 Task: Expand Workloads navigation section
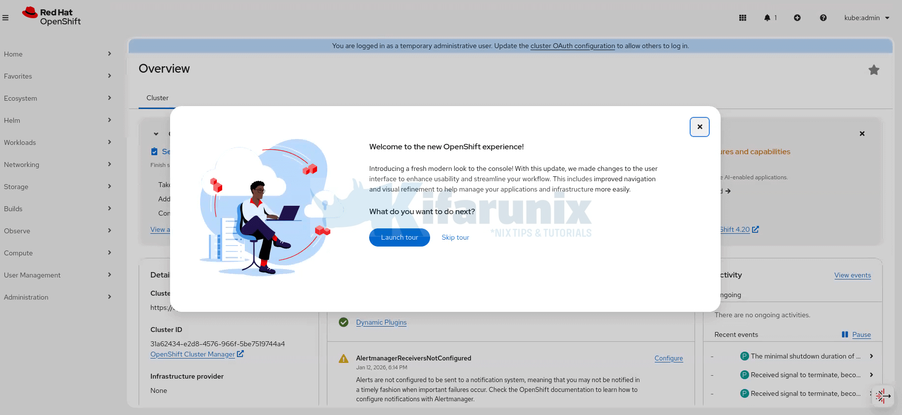click(x=58, y=142)
